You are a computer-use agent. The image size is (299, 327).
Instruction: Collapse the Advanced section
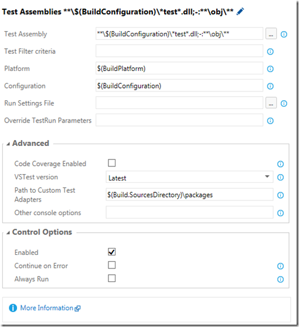pyautogui.click(x=8, y=144)
